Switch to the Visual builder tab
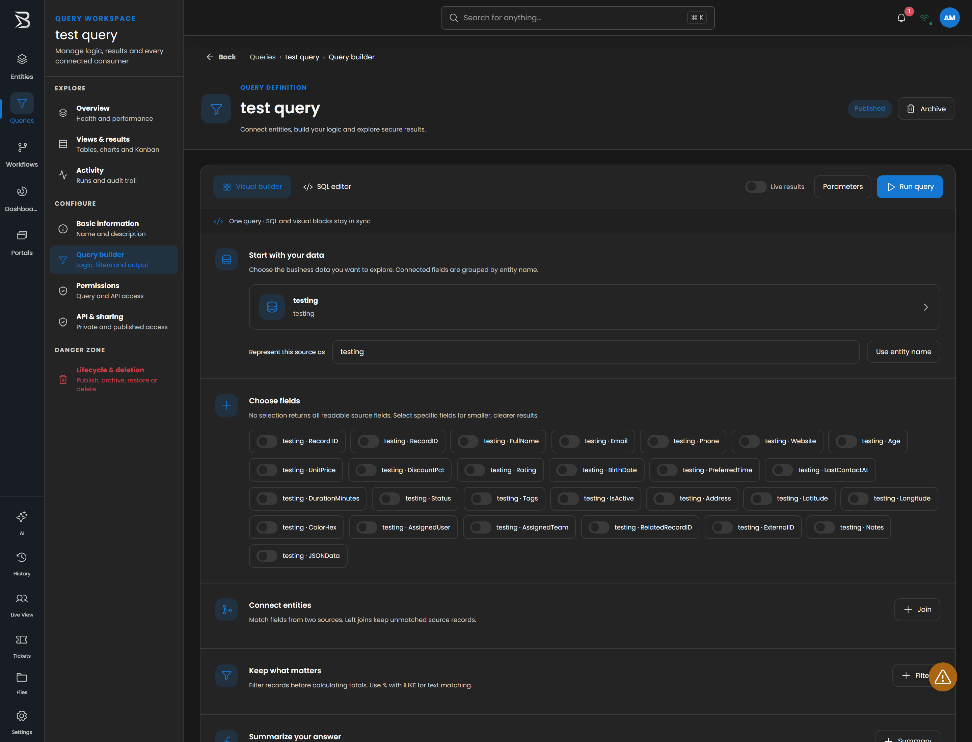The width and height of the screenshot is (972, 742). tap(252, 187)
